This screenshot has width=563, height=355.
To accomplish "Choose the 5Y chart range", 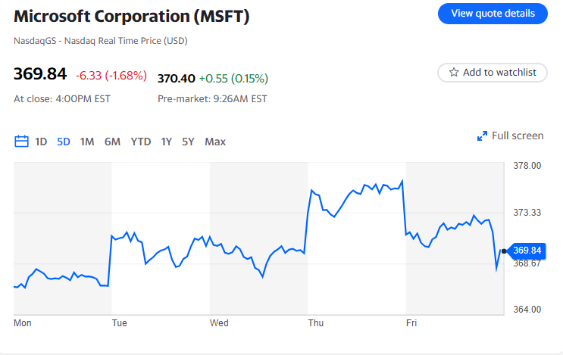I will point(188,142).
